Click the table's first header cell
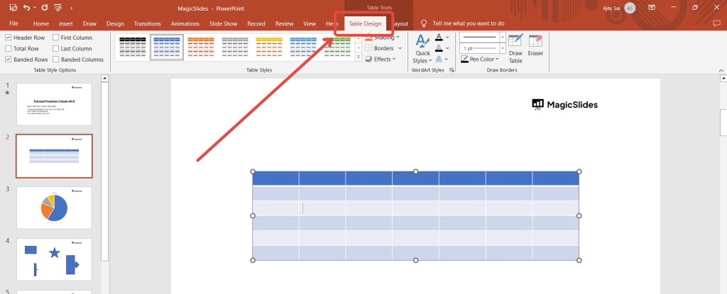The image size is (727, 294). pyautogui.click(x=276, y=179)
